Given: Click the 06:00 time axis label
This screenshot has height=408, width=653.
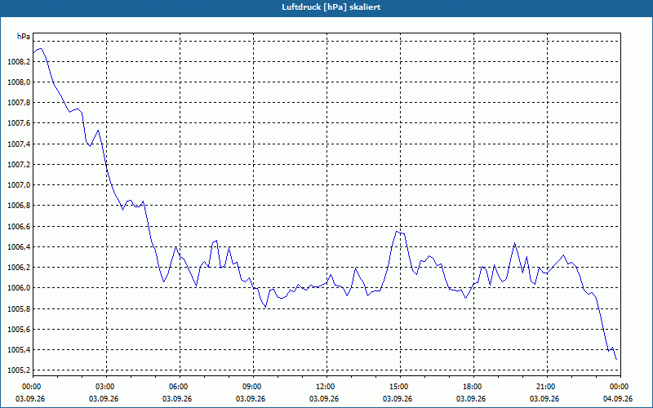Looking at the screenshot, I should pos(180,387).
